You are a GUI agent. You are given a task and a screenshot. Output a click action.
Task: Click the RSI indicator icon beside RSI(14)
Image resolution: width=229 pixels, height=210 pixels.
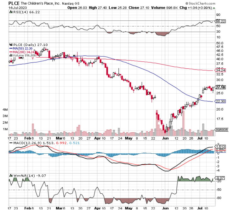[11, 12]
